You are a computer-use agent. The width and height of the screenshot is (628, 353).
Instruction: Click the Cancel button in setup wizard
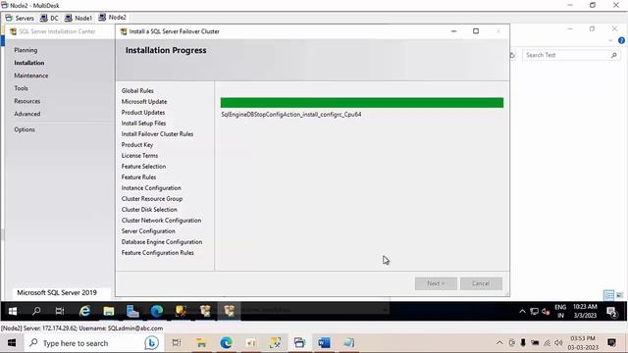481,283
